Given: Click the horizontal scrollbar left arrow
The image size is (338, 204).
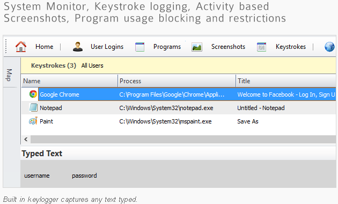Looking at the screenshot, I should click(x=26, y=139).
